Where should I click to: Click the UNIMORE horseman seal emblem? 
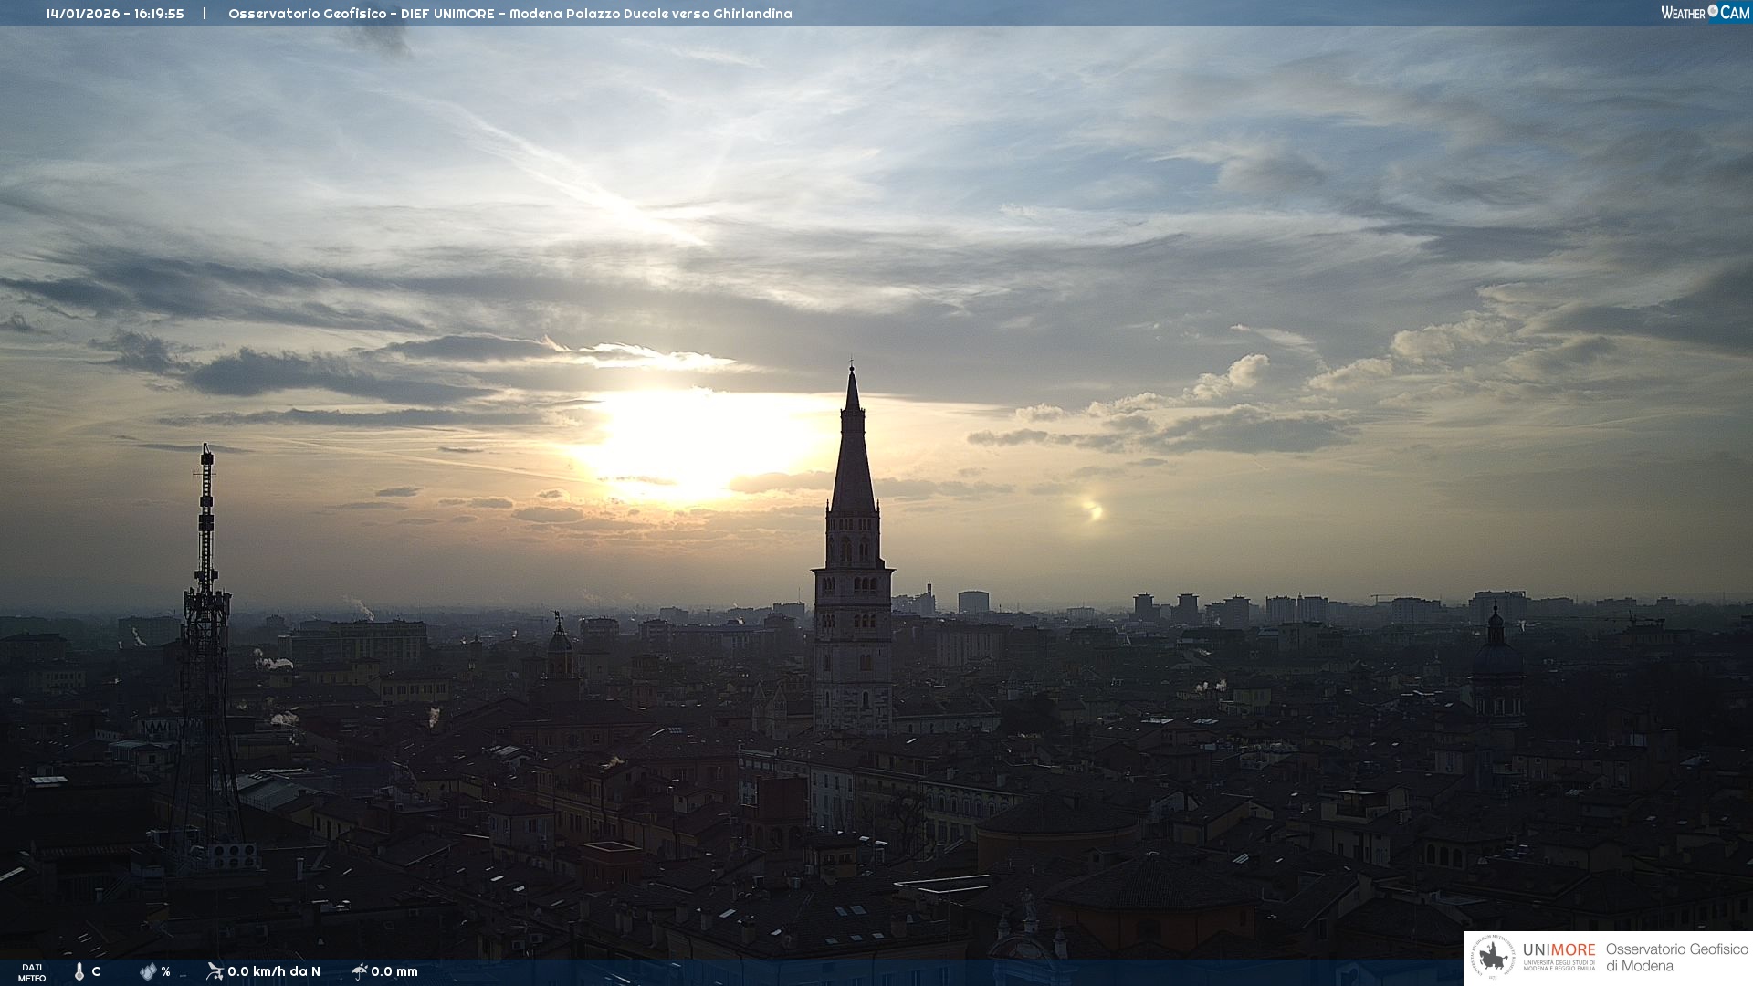point(1493,958)
